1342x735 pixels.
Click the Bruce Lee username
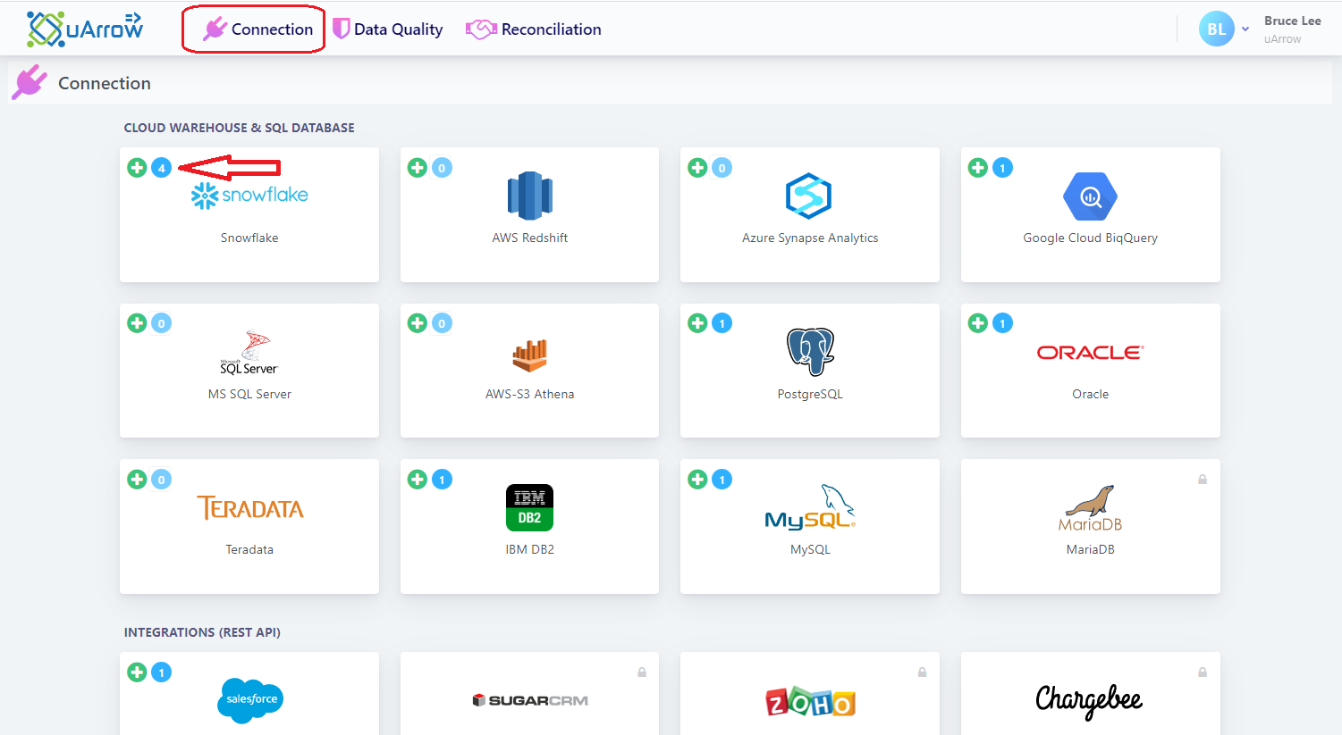pos(1292,21)
